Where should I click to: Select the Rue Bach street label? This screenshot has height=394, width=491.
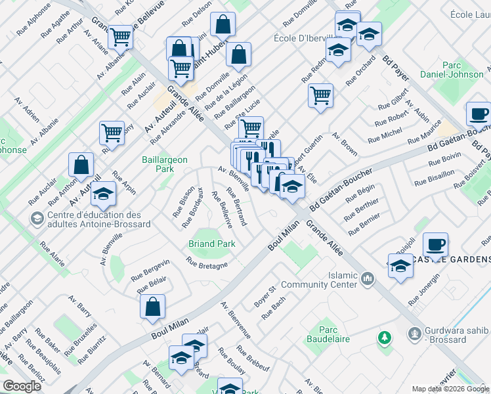click(x=273, y=308)
